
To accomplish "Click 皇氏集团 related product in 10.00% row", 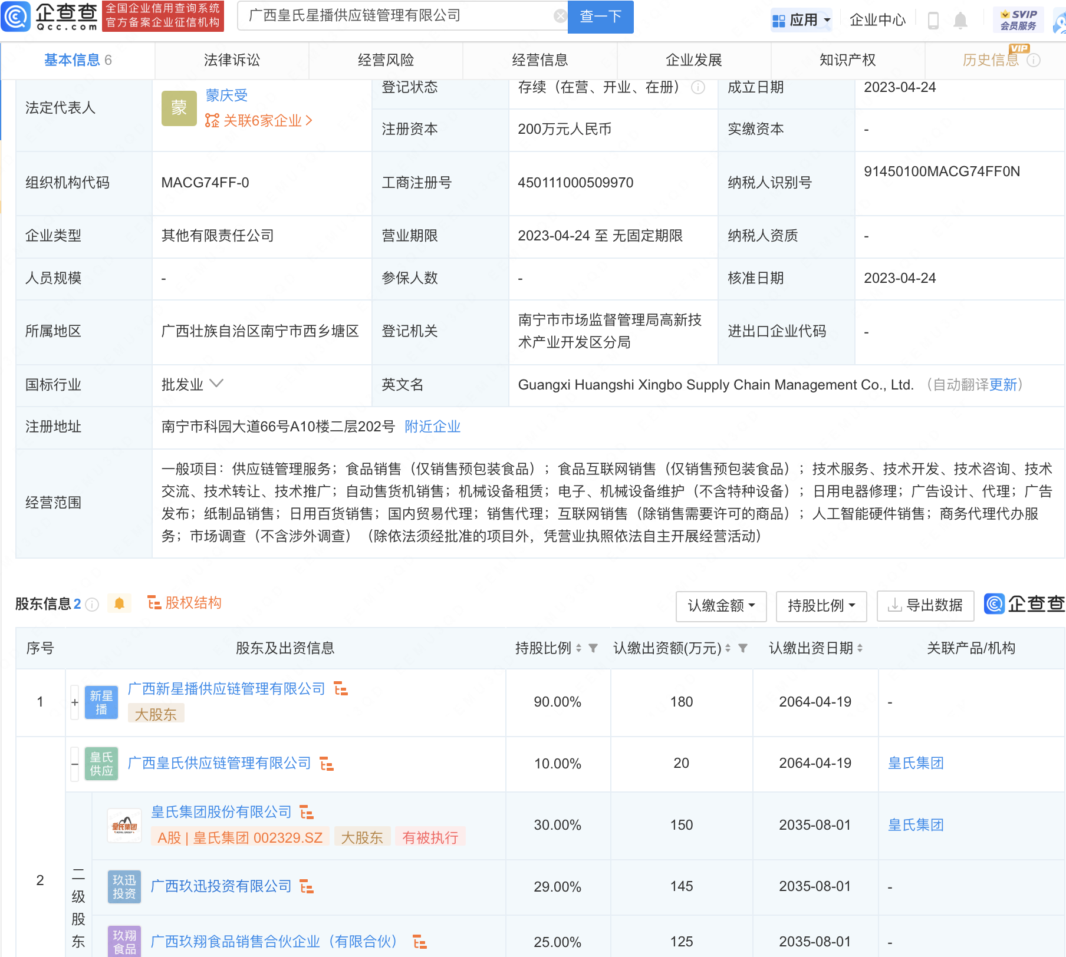I will tap(916, 763).
